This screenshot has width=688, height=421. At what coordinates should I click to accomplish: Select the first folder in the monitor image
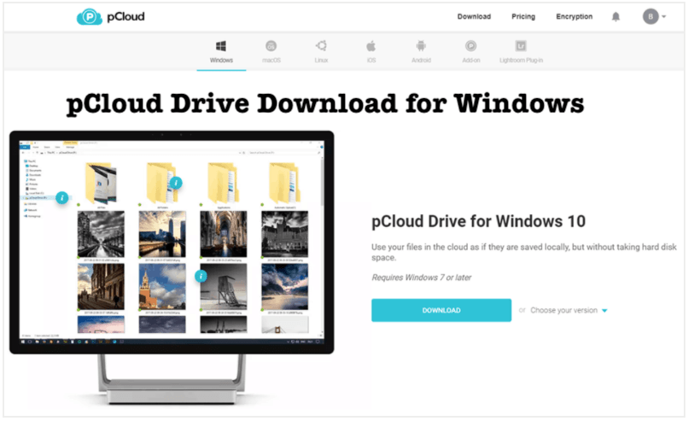[x=102, y=184]
